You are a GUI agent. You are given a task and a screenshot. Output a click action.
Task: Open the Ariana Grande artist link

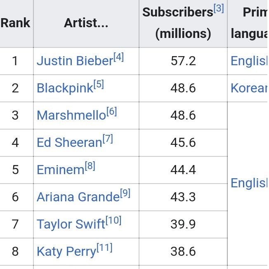point(78,197)
